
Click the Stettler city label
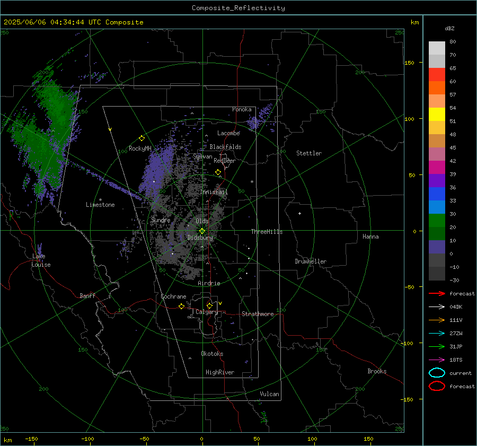pos(309,153)
